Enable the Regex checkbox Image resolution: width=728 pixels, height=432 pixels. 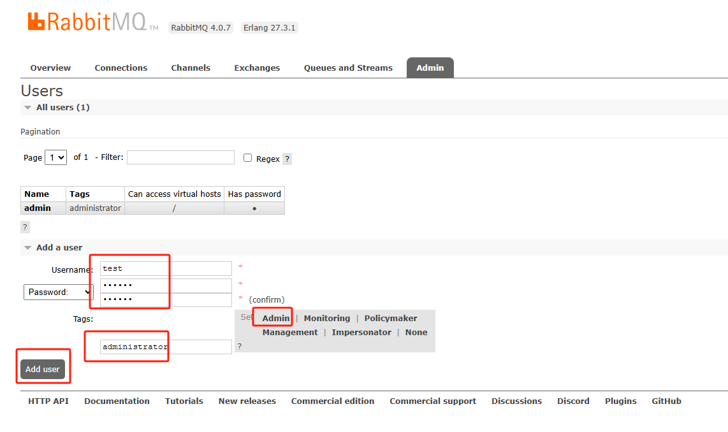[247, 158]
